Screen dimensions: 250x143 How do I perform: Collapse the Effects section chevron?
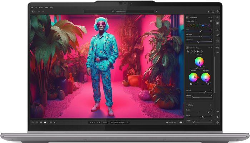click(187, 105)
